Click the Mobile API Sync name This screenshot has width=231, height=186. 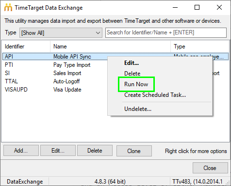coord(72,57)
